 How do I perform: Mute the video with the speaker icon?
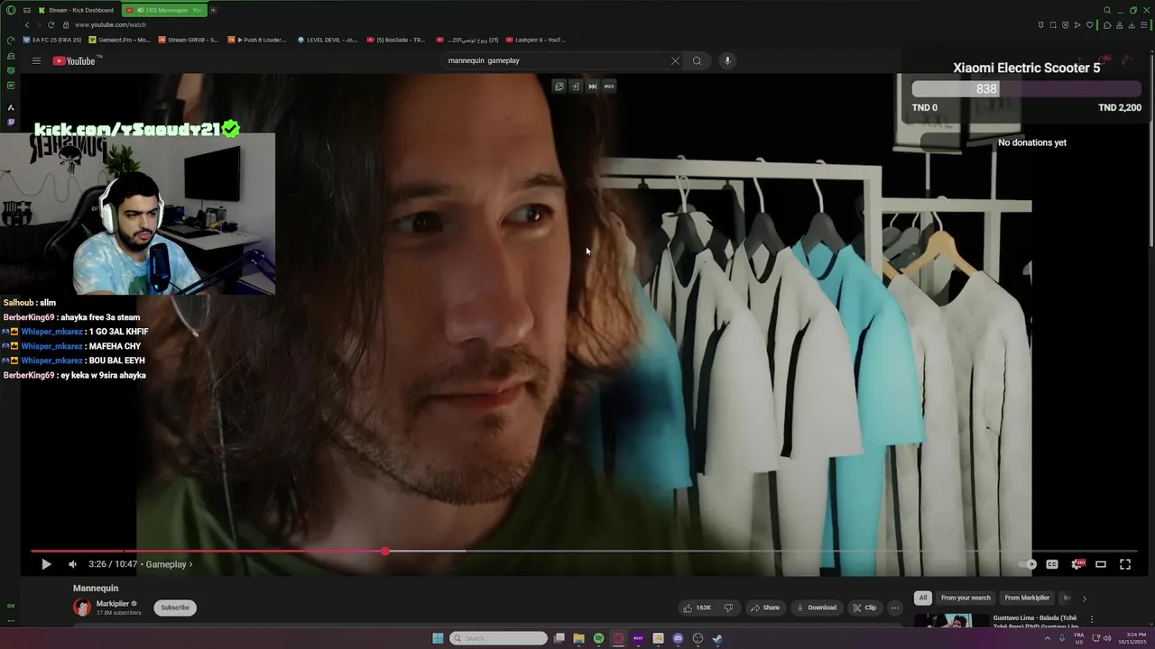(x=72, y=564)
